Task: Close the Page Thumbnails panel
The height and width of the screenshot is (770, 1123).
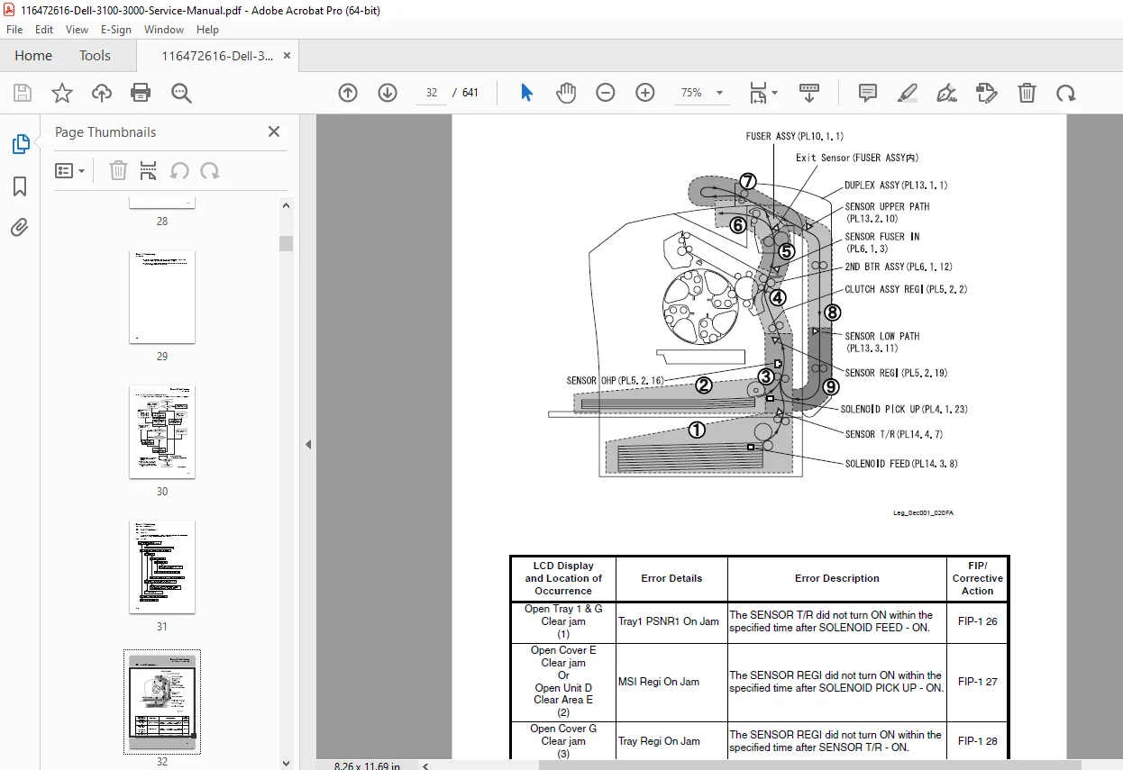Action: (274, 131)
